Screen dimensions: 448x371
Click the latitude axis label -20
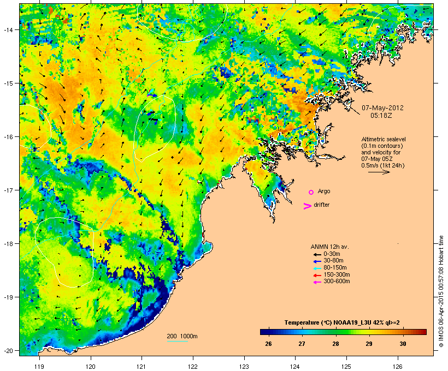(x=8, y=350)
